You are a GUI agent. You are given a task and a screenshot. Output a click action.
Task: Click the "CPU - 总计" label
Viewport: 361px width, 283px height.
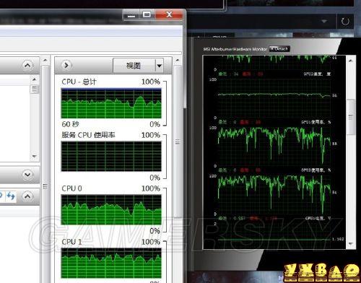pyautogui.click(x=79, y=82)
